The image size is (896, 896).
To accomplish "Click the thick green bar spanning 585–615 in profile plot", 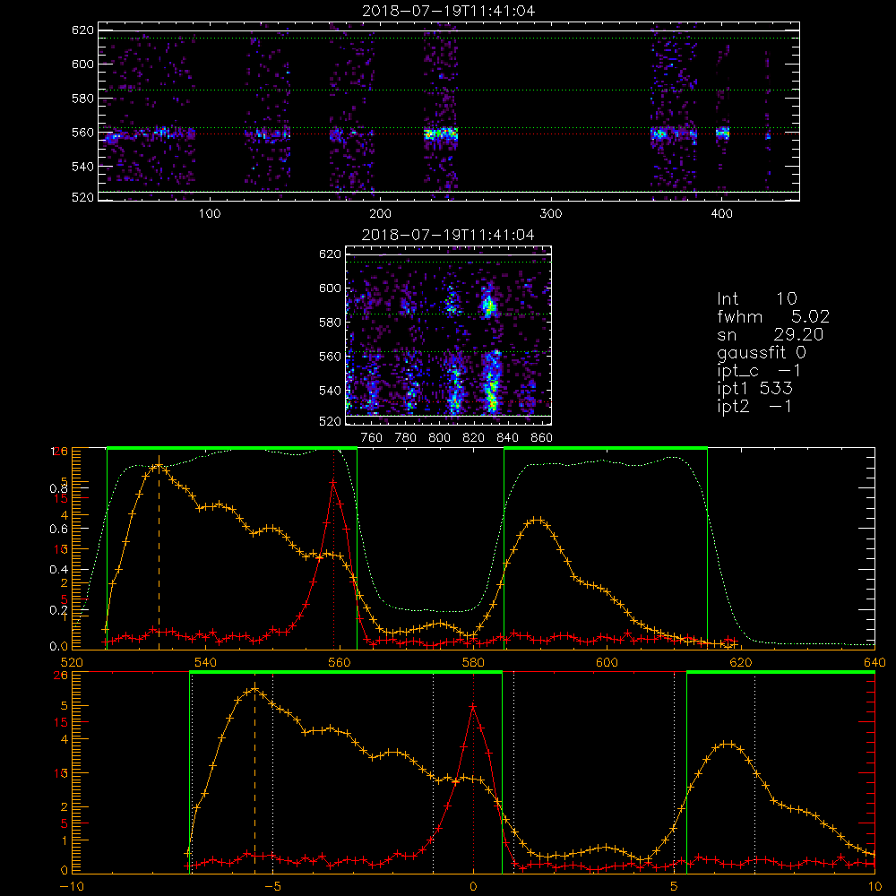I will click(606, 449).
